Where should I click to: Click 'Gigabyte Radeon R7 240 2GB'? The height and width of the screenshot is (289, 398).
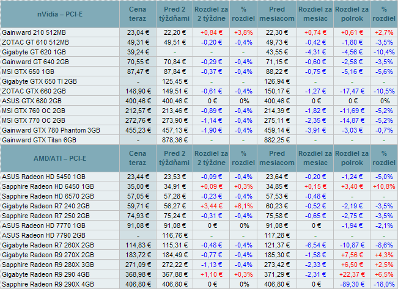pos(46,206)
